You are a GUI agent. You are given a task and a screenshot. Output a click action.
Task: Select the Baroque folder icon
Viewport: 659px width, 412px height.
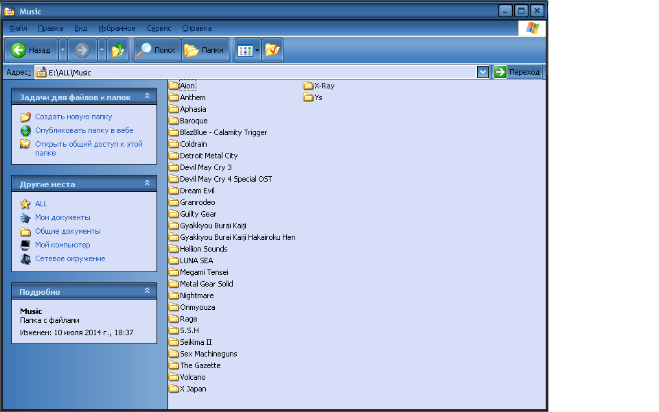point(174,121)
